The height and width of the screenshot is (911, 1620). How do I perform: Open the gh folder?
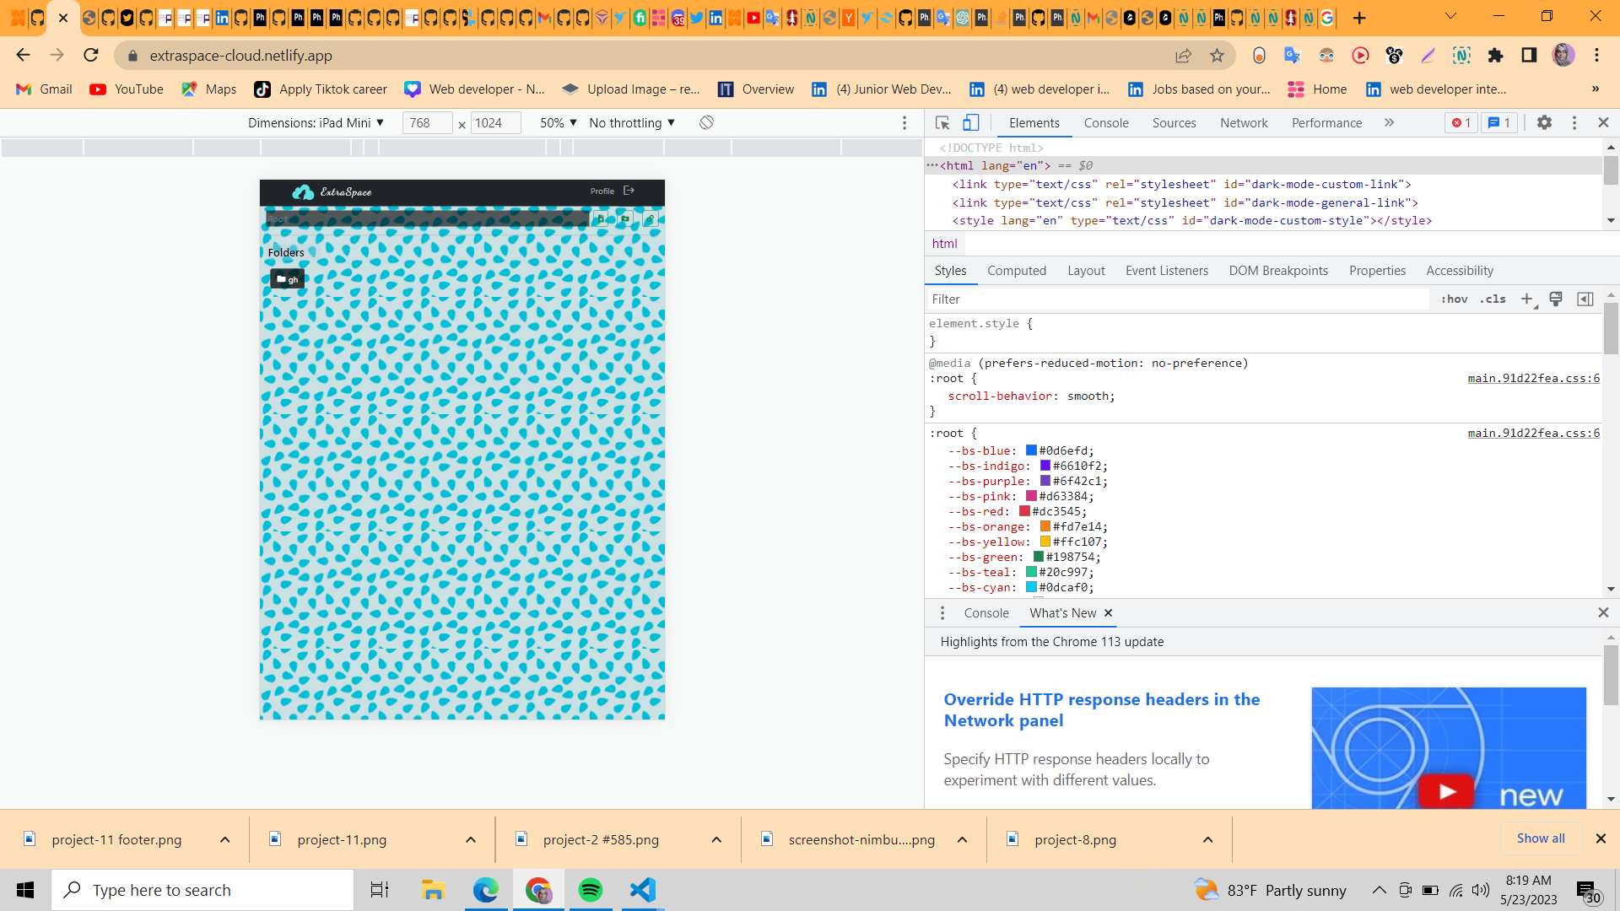(x=287, y=278)
